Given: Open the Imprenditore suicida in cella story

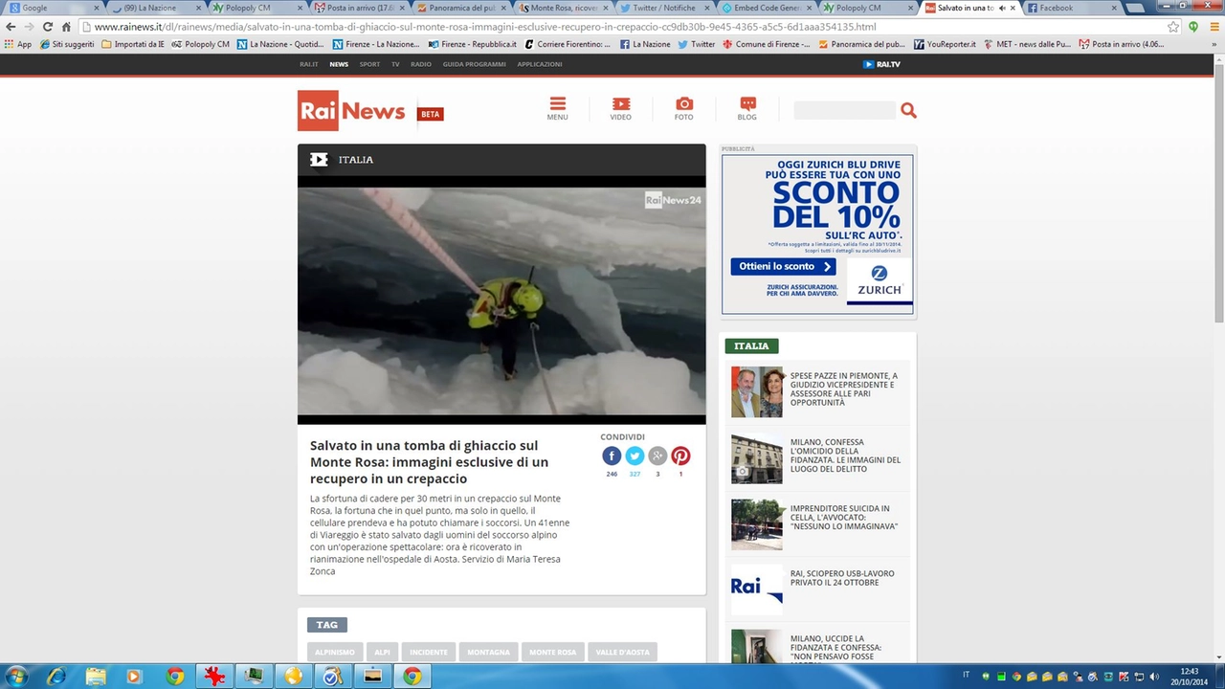Looking at the screenshot, I should tap(844, 518).
